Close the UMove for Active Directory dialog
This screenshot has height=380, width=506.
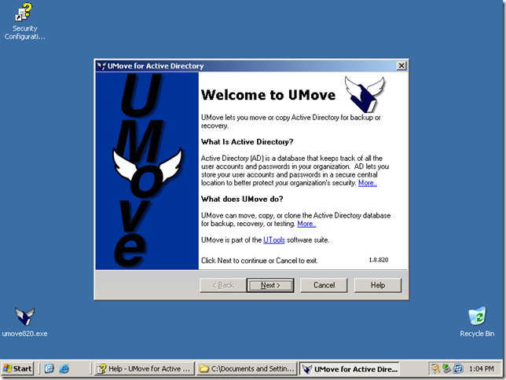[x=401, y=66]
